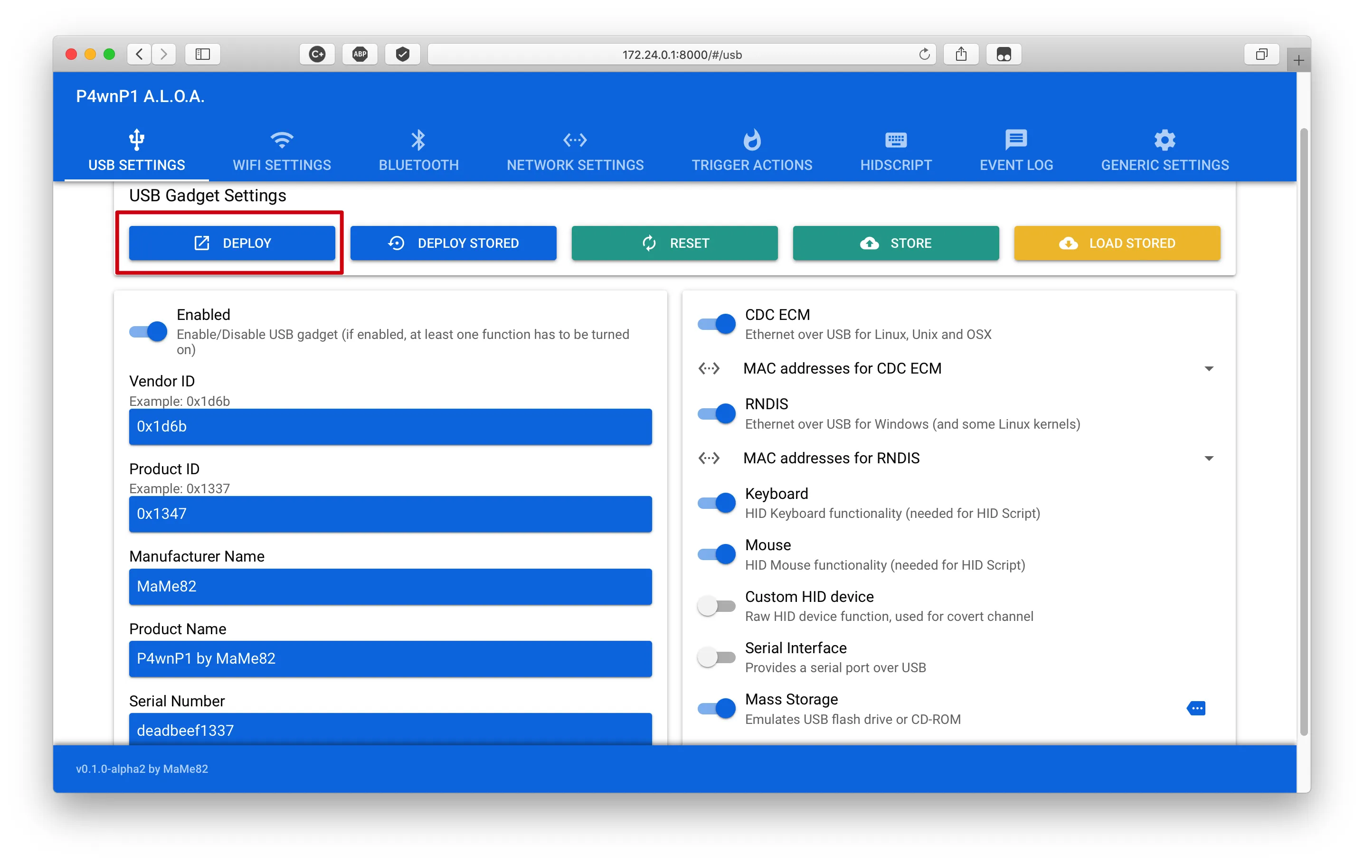Toggle the CDC ECM switch
This screenshot has width=1364, height=863.
[717, 324]
